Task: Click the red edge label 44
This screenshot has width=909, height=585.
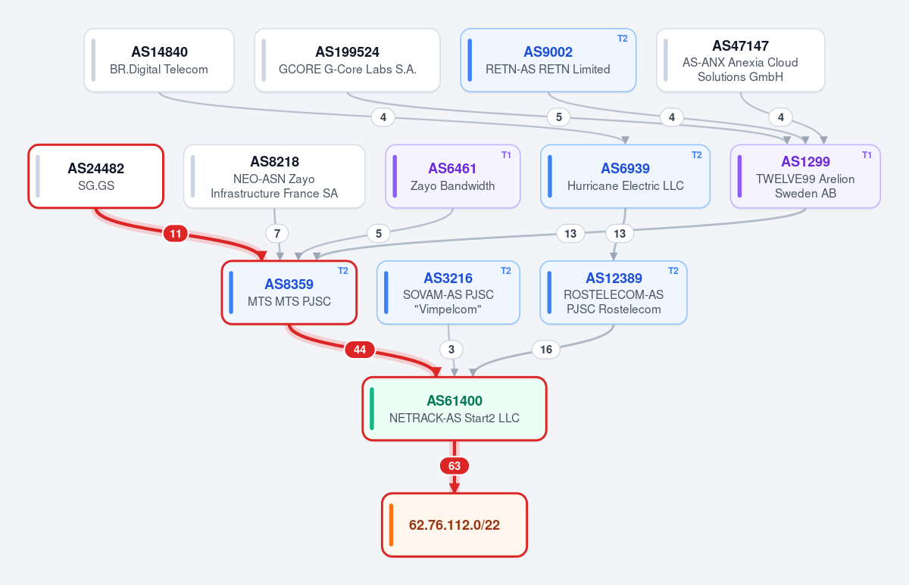Action: tap(360, 350)
